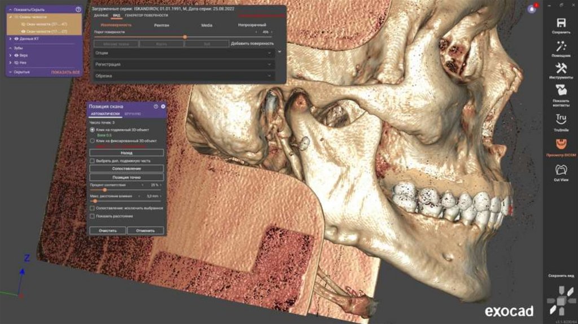
Task: Select Клик на фиксированный 3D-объект radio
Action: pos(92,141)
